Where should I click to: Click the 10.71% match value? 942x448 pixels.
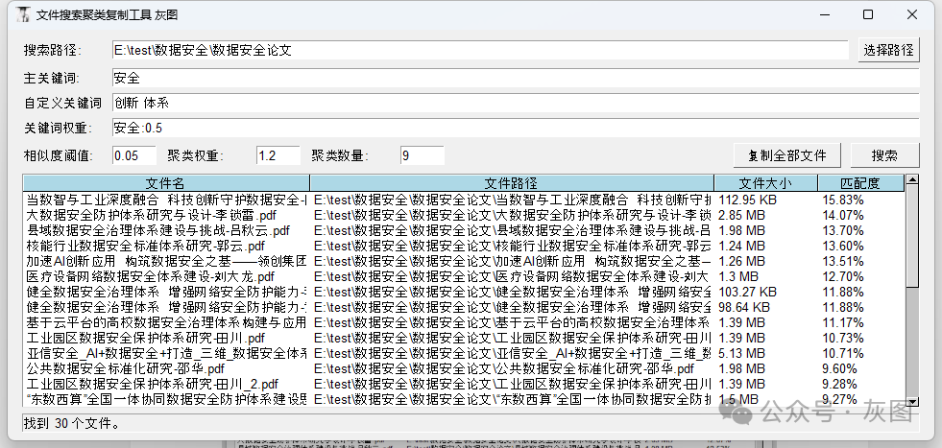click(843, 354)
